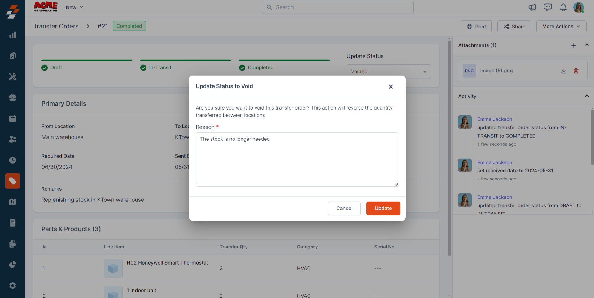Click the #21 order number
The height and width of the screenshot is (298, 594).
tap(103, 26)
